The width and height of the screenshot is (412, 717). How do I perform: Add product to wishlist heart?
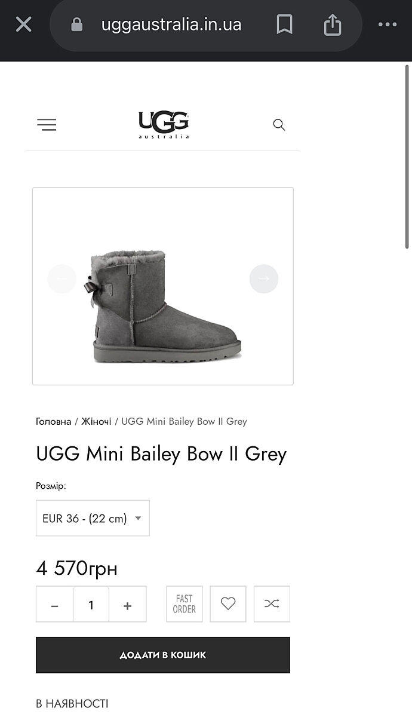(x=228, y=604)
